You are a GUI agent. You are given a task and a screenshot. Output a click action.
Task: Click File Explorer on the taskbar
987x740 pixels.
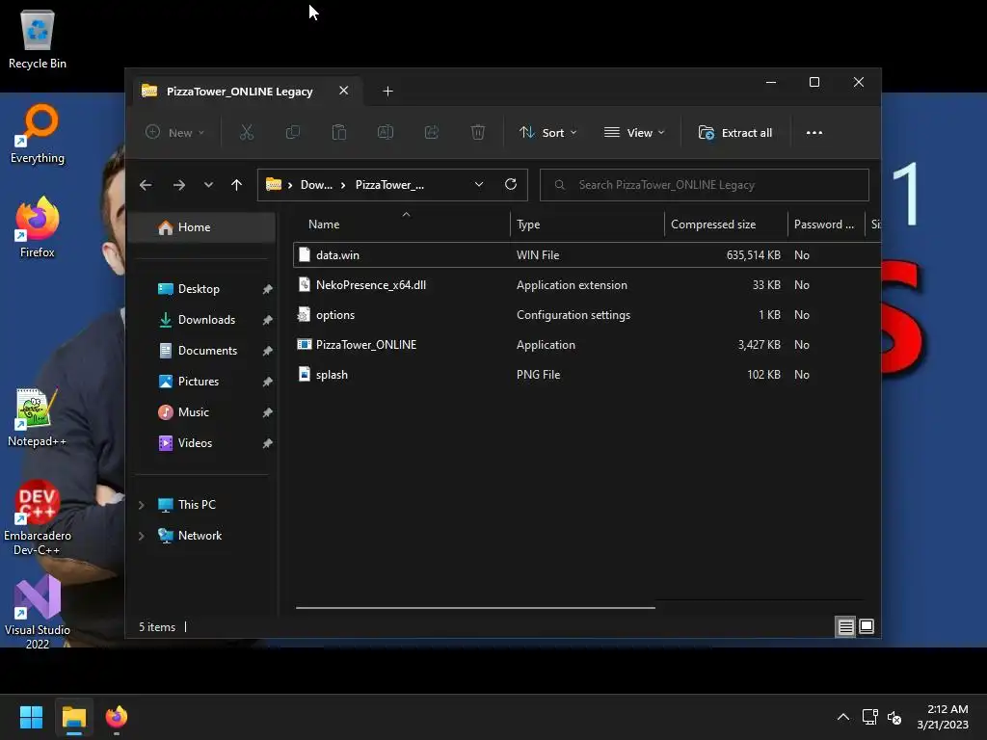tap(74, 717)
